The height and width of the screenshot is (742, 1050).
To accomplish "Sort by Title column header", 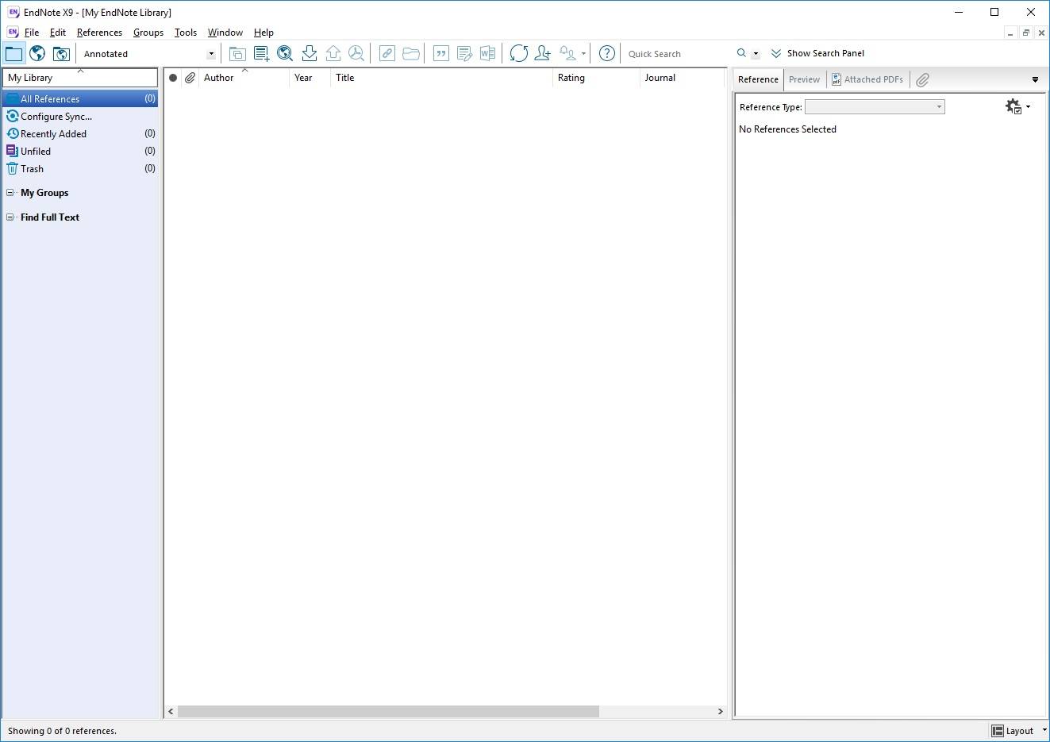I will (x=441, y=78).
